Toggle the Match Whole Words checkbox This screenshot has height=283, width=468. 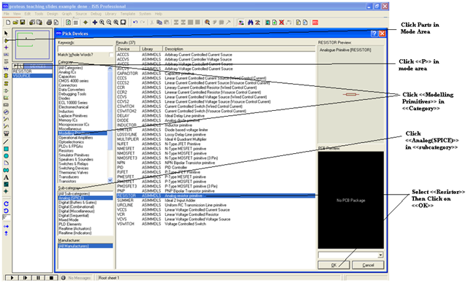[111, 55]
